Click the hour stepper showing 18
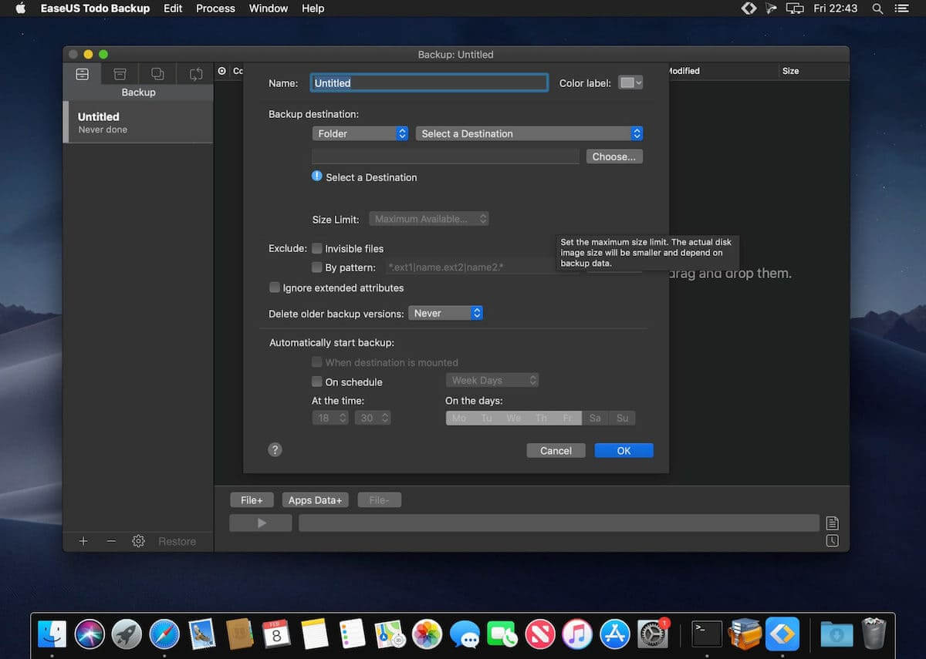Viewport: 926px width, 659px height. click(x=330, y=418)
